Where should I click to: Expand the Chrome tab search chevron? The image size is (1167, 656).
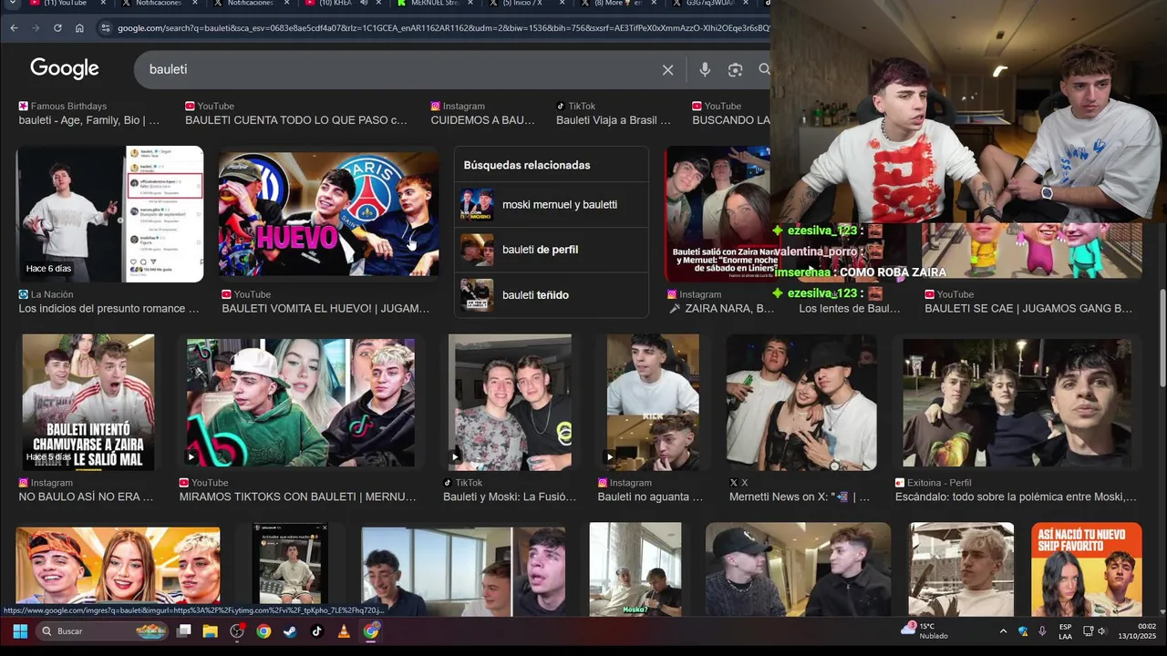pos(12,4)
